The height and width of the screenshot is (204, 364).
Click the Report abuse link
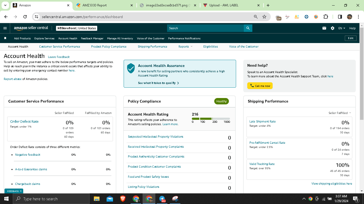[13, 79]
